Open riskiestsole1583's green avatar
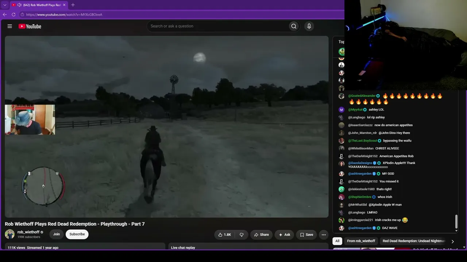Image resolution: width=467 pixels, height=262 pixels. point(341,189)
